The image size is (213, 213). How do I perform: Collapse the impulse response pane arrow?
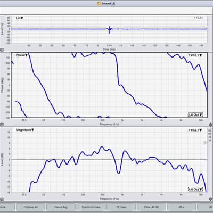click(2, 50)
